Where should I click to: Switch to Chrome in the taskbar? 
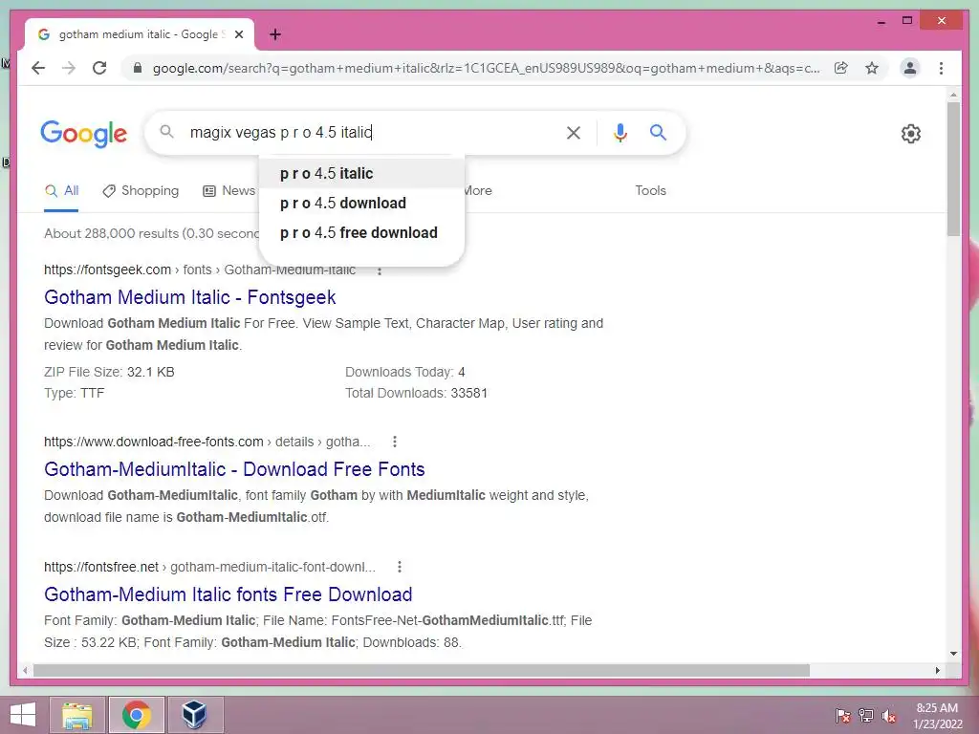137,715
